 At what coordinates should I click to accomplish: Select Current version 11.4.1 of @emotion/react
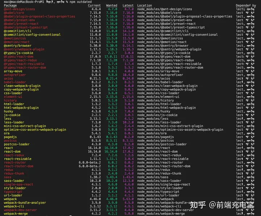[x=95, y=42]
